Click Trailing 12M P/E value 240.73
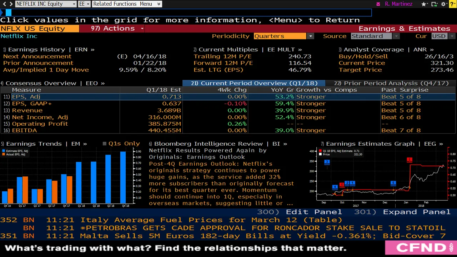Screen dimensions: 457x257 (x=300, y=56)
